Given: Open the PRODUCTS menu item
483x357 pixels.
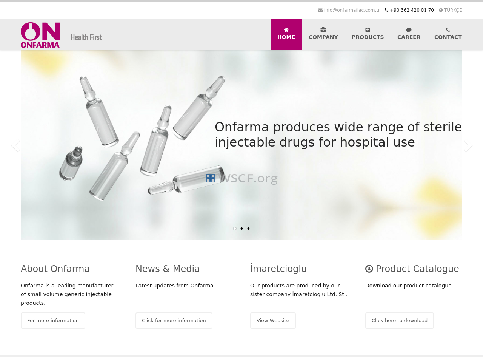Looking at the screenshot, I should coord(368,34).
